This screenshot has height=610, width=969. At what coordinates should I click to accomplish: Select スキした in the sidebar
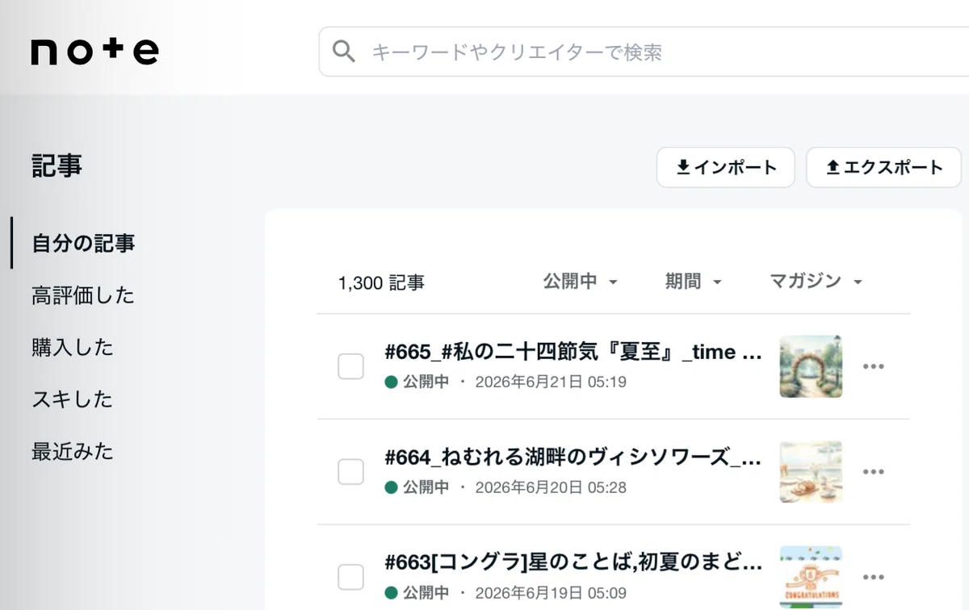click(72, 399)
